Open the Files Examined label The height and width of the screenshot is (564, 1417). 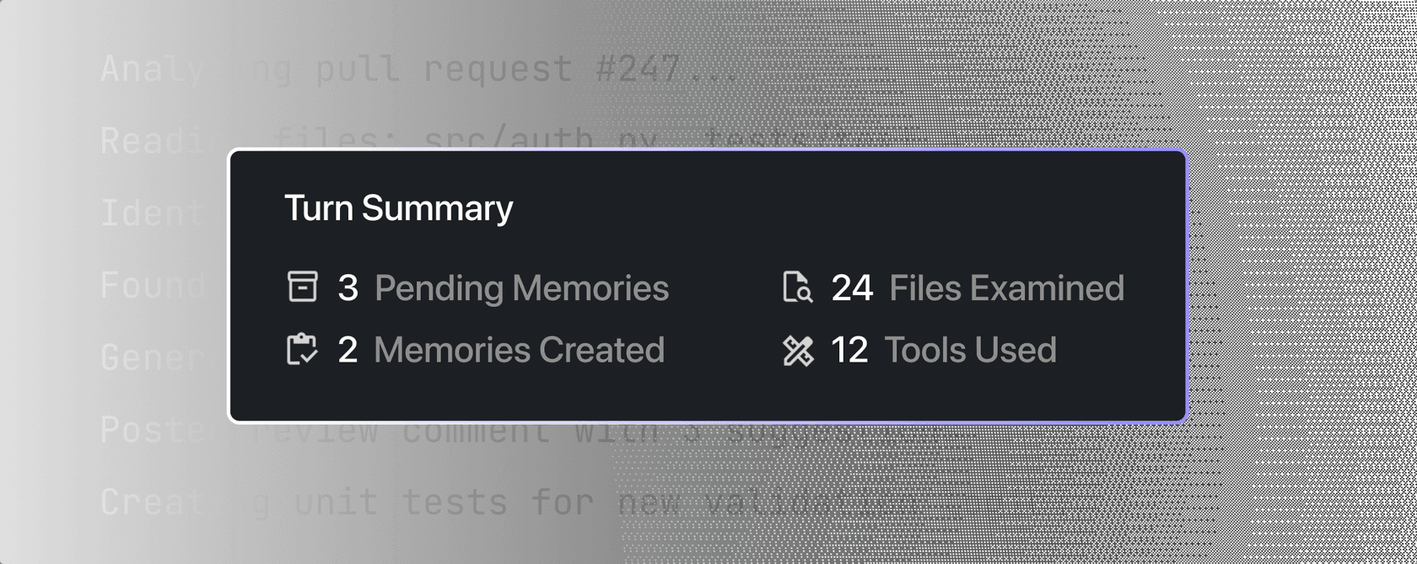click(x=1006, y=288)
